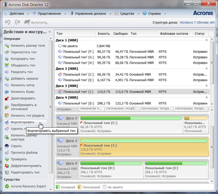218x194 pixels.
Task: Collapse the Диск 1 (MBR) group
Action: tap(206, 40)
